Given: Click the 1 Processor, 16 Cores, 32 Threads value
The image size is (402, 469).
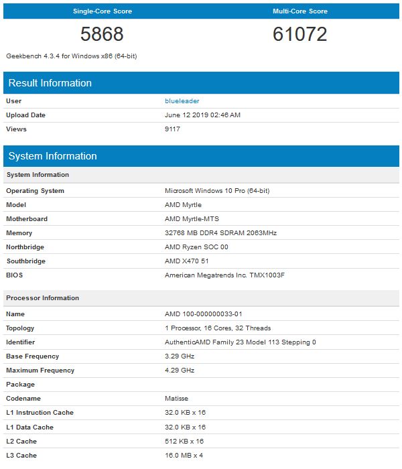Looking at the screenshot, I should 218,328.
